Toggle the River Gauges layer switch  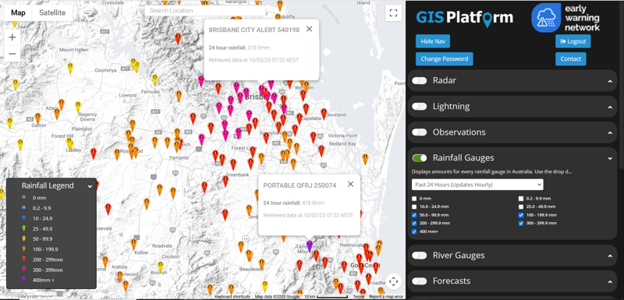(420, 256)
